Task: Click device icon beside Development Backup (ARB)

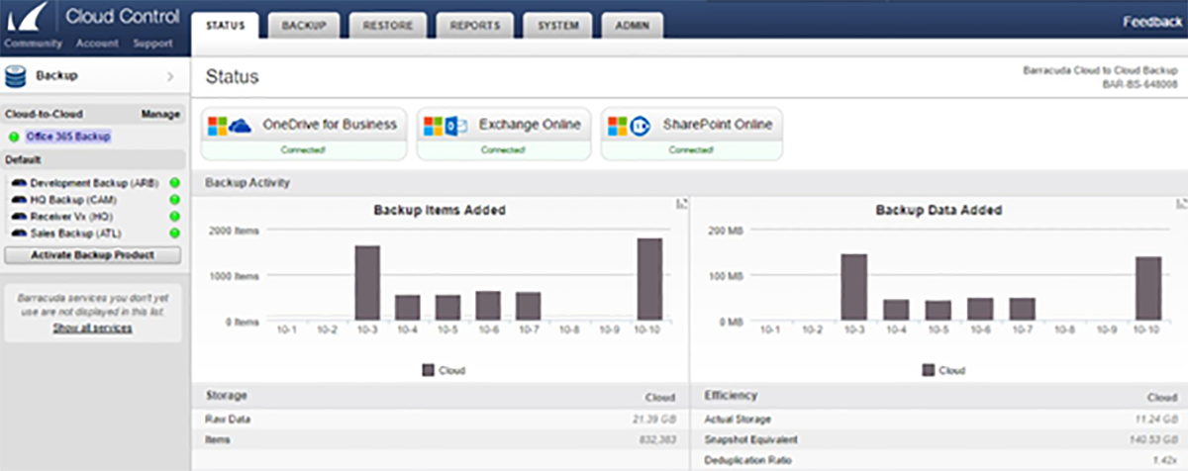Action: click(18, 183)
